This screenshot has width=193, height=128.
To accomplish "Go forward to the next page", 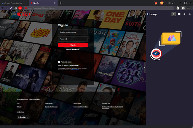I will click(x=7, y=8).
